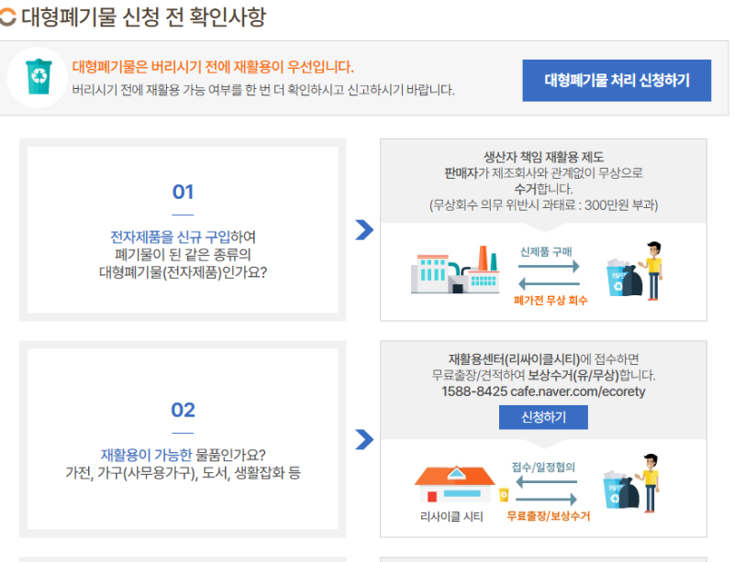Click the 대형폐기물 처리 신청하기 button
The width and height of the screenshot is (734, 562).
click(617, 81)
